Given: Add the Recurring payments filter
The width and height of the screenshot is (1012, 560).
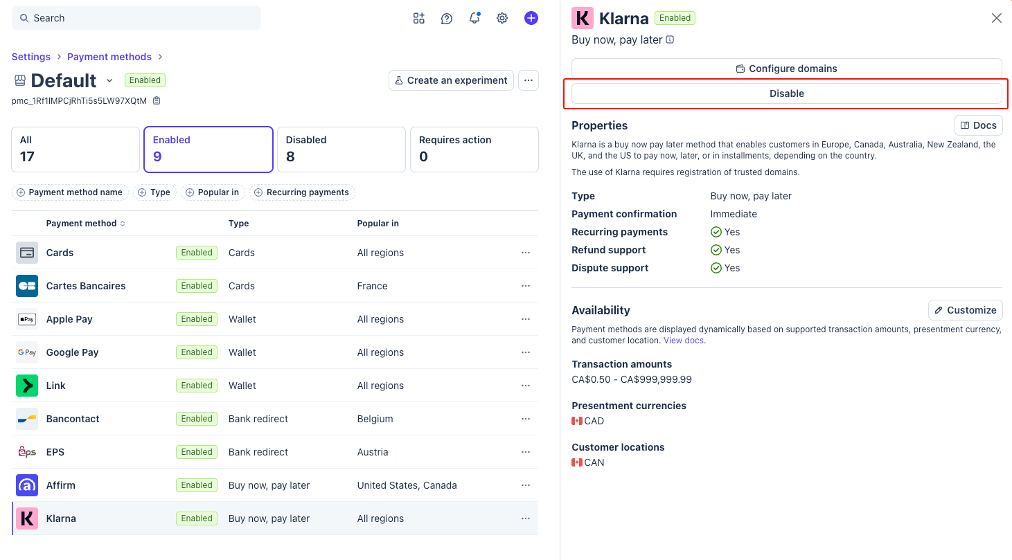Looking at the screenshot, I should point(302,192).
